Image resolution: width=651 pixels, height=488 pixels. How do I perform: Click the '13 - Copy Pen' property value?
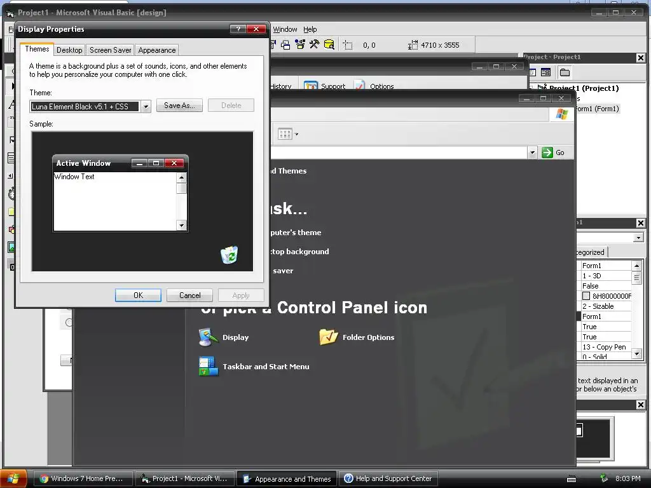pos(604,347)
